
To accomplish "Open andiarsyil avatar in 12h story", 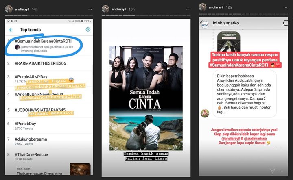I will point(203,7).
